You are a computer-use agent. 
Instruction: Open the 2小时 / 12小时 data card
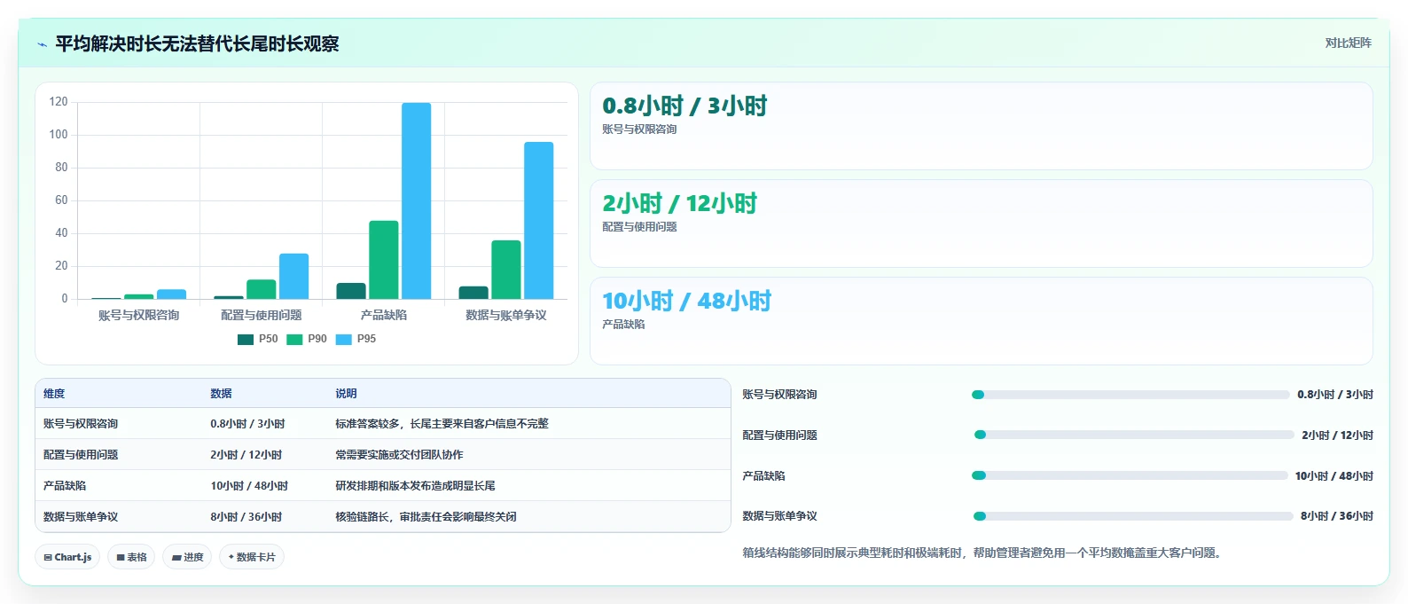point(982,224)
